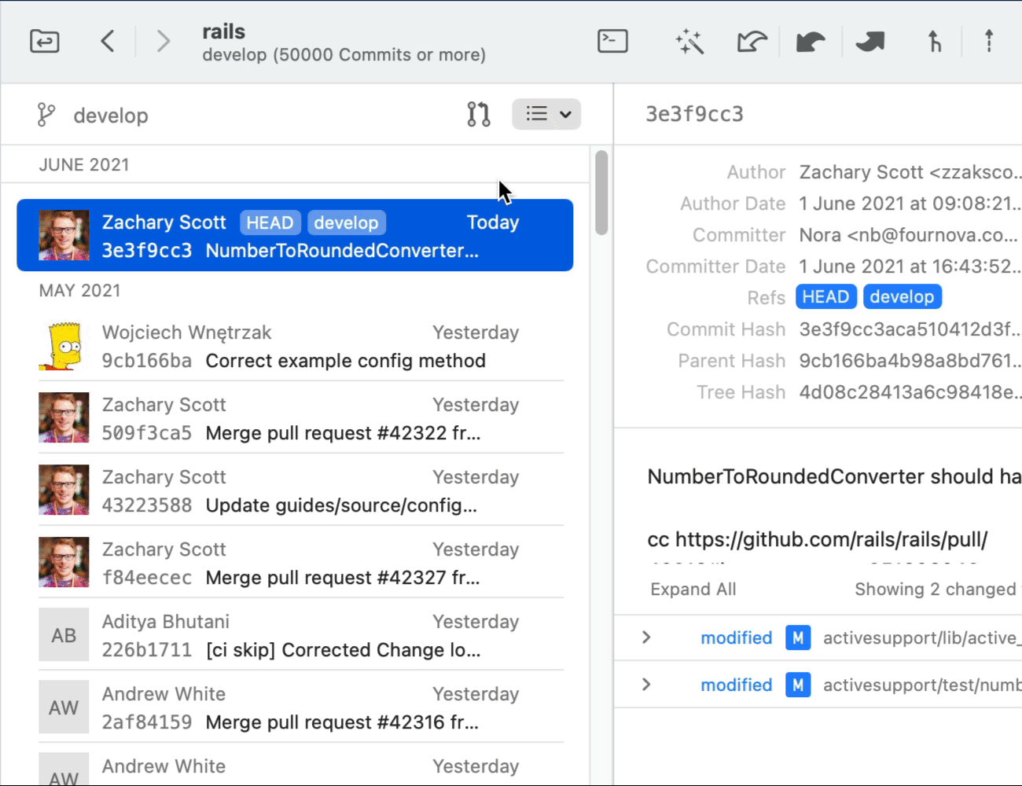Click the pull request icon beside develop
This screenshot has width=1022, height=786.
click(478, 115)
